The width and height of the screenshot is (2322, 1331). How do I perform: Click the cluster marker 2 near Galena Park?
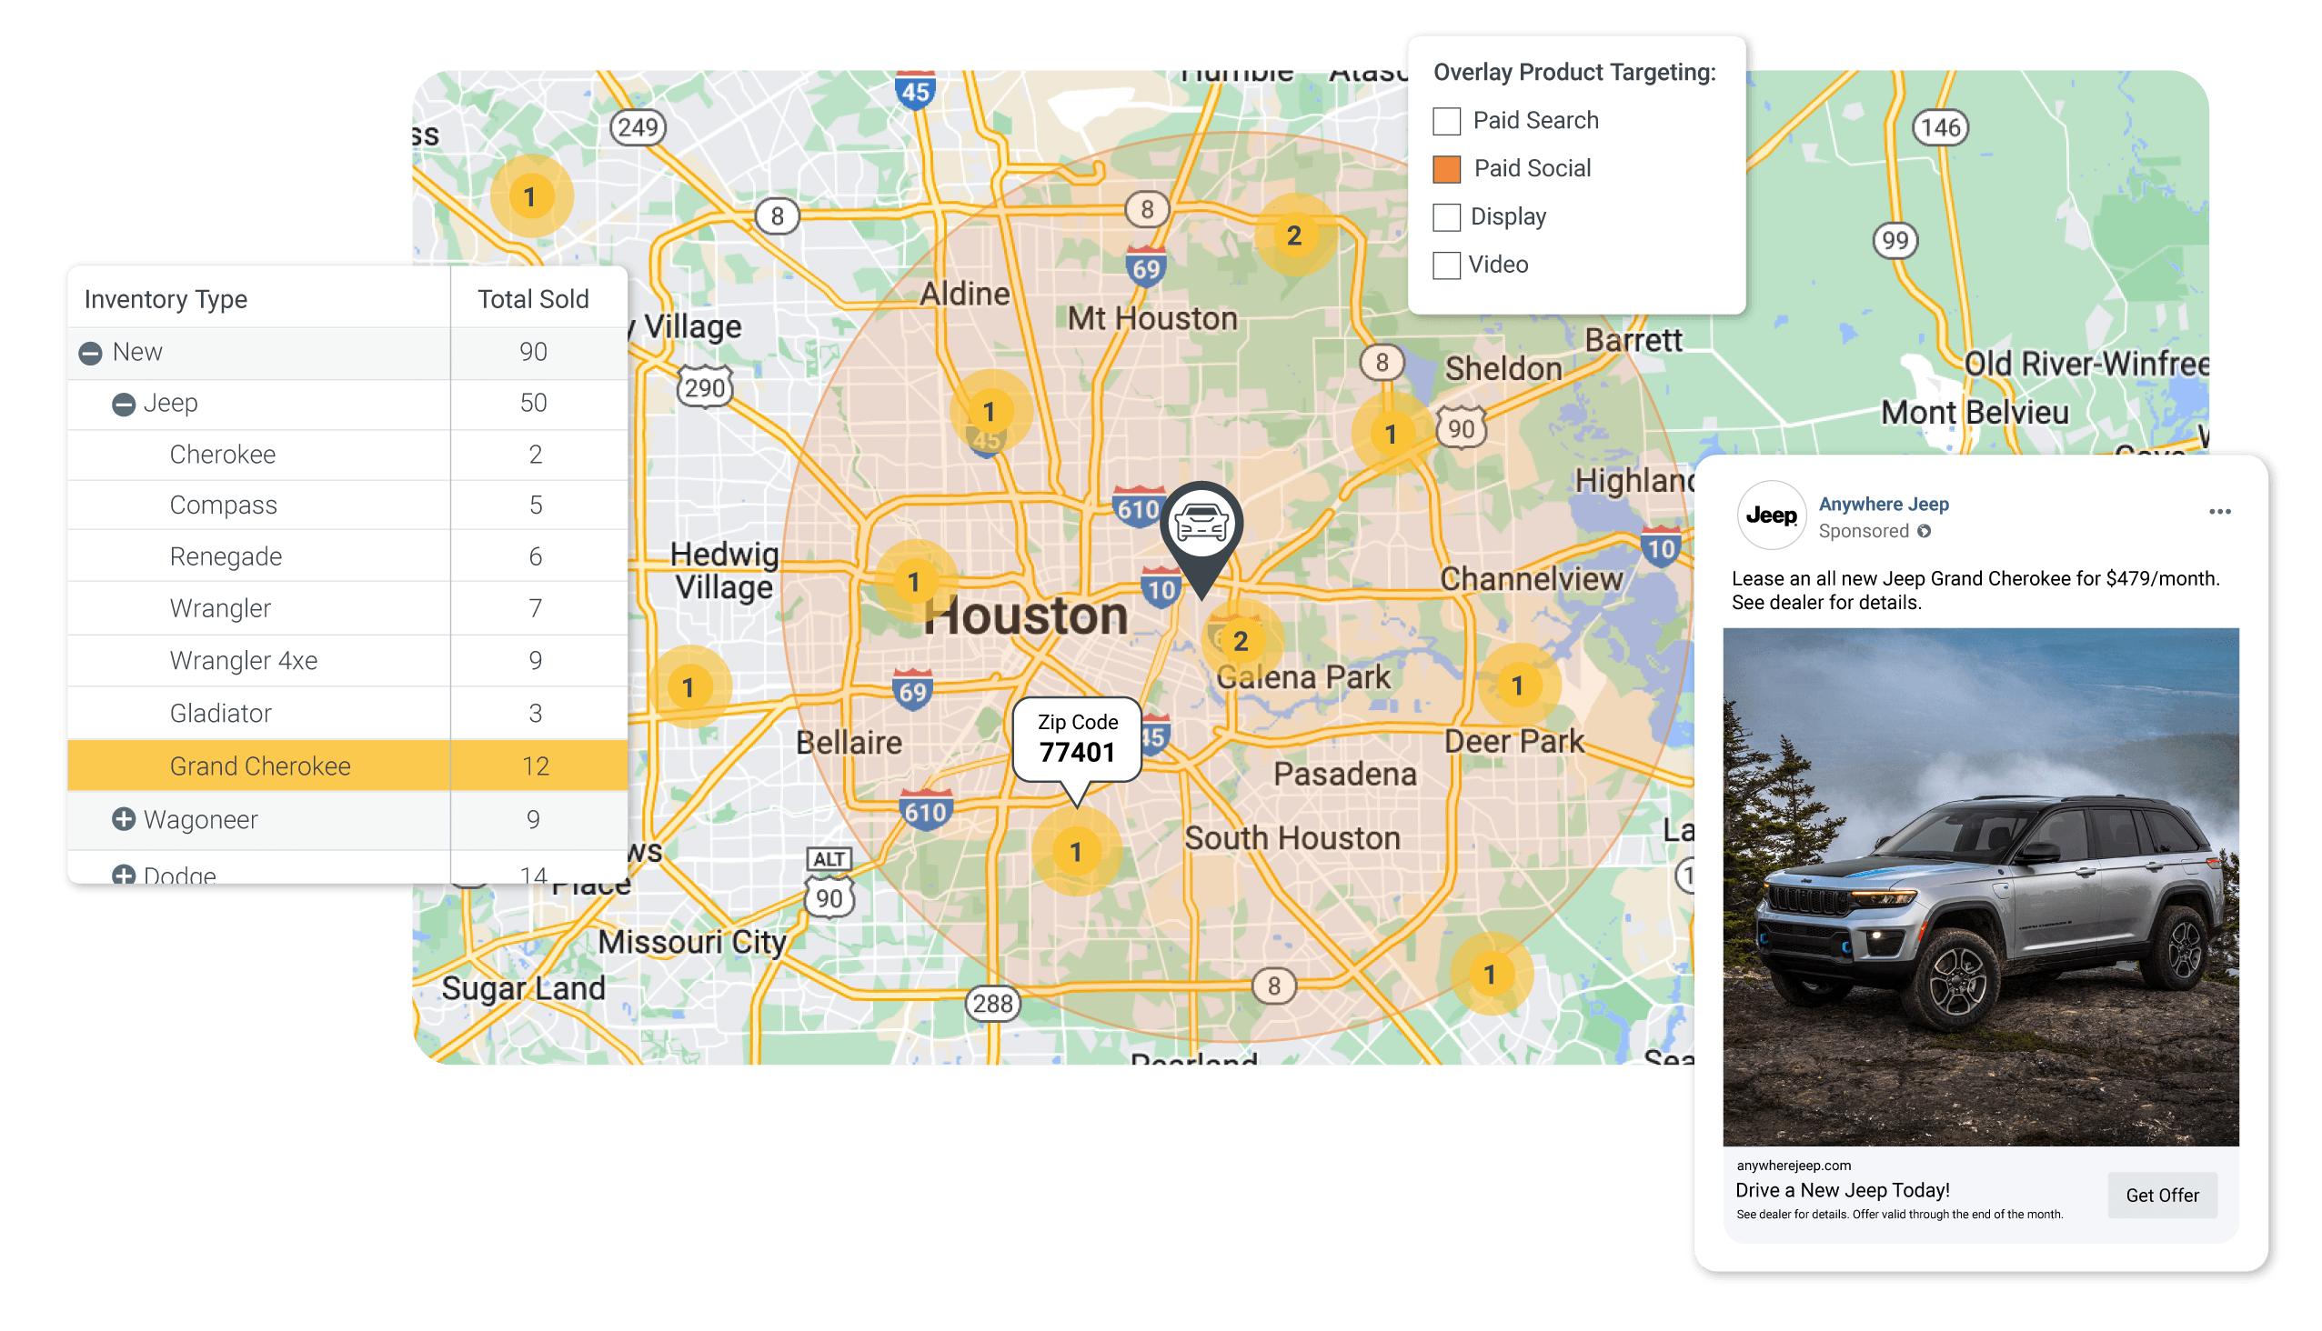1240,641
